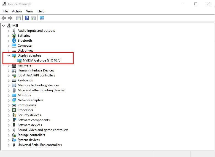Click the Keyboards icon

click(x=14, y=80)
